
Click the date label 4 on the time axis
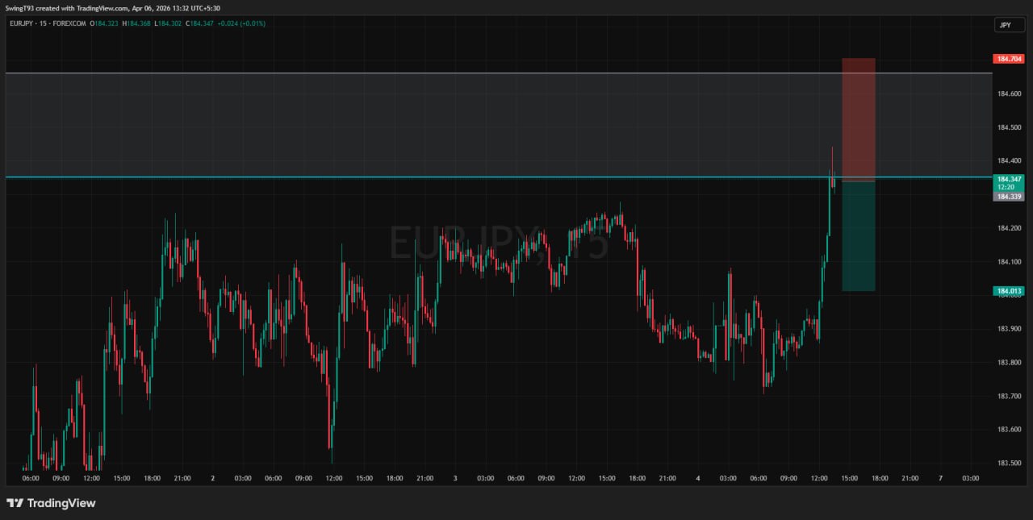[x=697, y=478]
